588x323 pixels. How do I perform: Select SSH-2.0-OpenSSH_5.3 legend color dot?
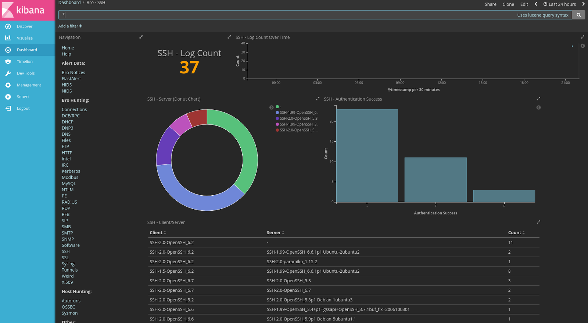pyautogui.click(x=277, y=119)
